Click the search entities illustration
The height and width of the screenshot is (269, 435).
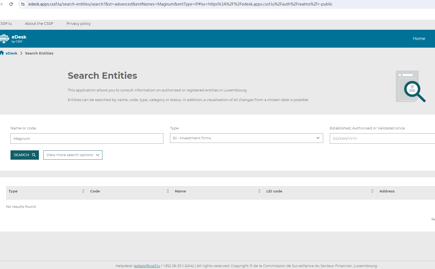coord(410,86)
